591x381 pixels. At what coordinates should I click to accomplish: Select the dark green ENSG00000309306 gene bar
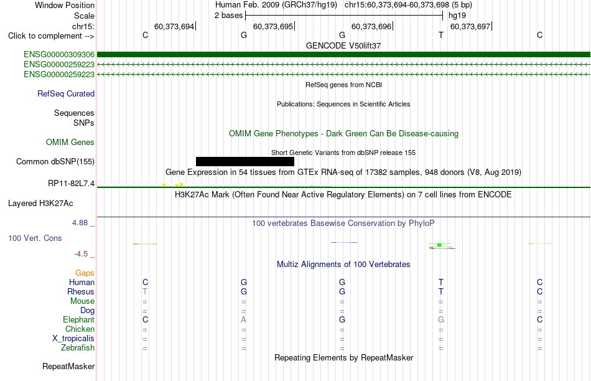coord(343,55)
